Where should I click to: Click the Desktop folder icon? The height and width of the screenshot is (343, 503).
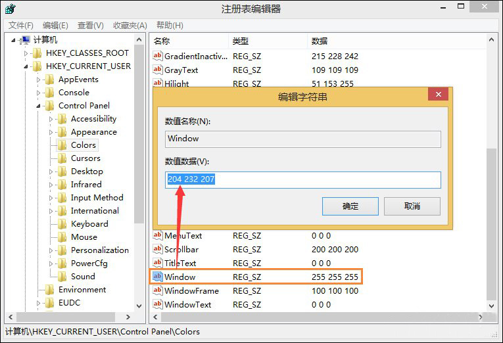click(62, 171)
